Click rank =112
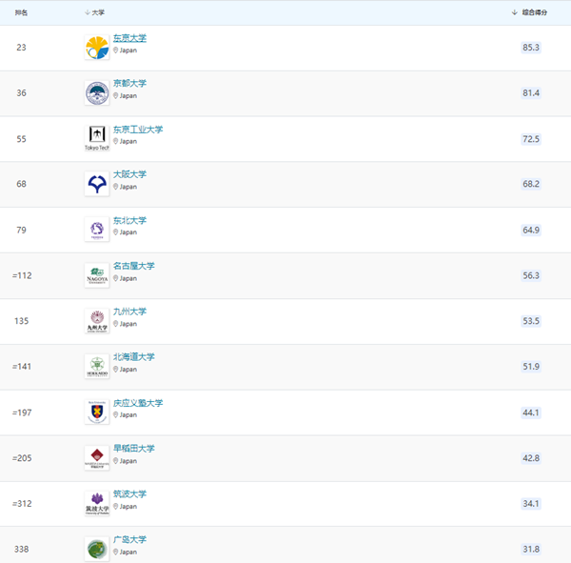The height and width of the screenshot is (563, 571). point(22,275)
